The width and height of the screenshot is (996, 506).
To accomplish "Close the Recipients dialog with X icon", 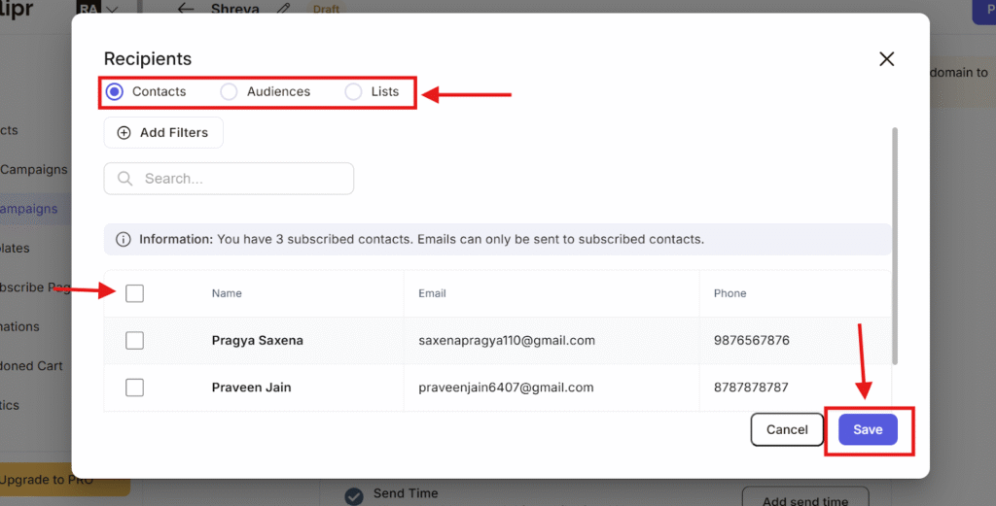I will click(x=886, y=59).
